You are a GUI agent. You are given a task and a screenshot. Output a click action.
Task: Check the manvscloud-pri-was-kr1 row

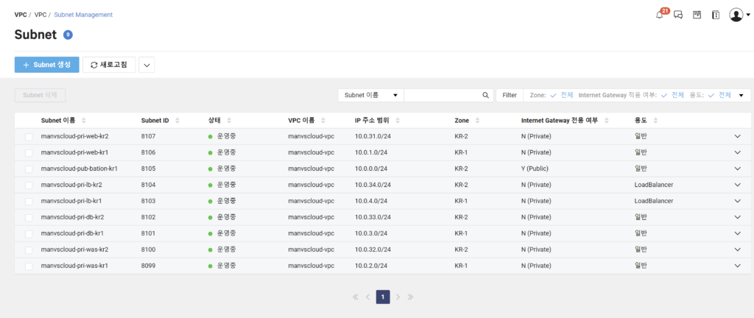pos(29,266)
